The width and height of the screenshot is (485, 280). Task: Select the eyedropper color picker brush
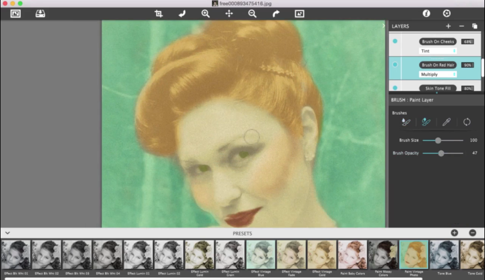pyautogui.click(x=446, y=122)
